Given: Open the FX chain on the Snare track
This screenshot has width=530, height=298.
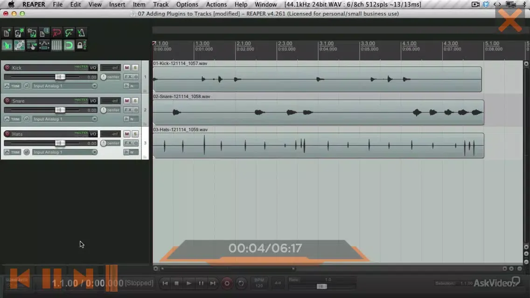Looking at the screenshot, I should [128, 110].
